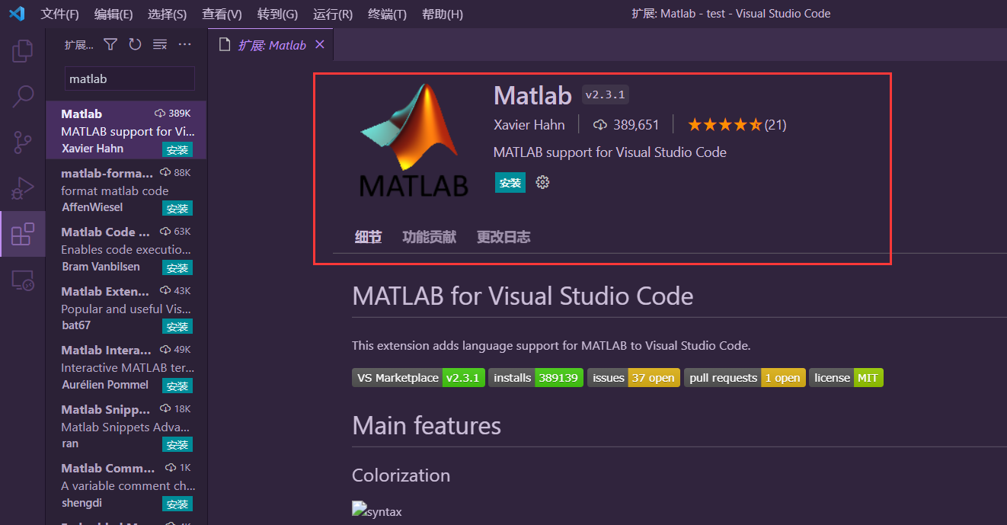This screenshot has width=1007, height=525.
Task: Click the matlab extension search box
Action: (x=129, y=78)
